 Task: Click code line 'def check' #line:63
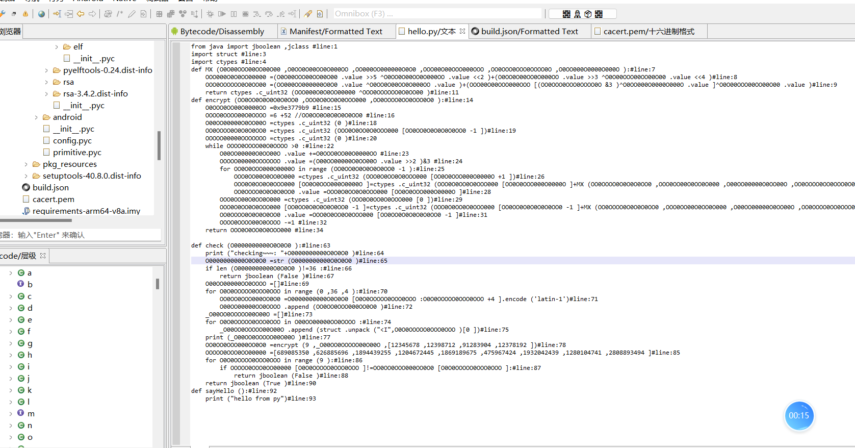(x=261, y=245)
